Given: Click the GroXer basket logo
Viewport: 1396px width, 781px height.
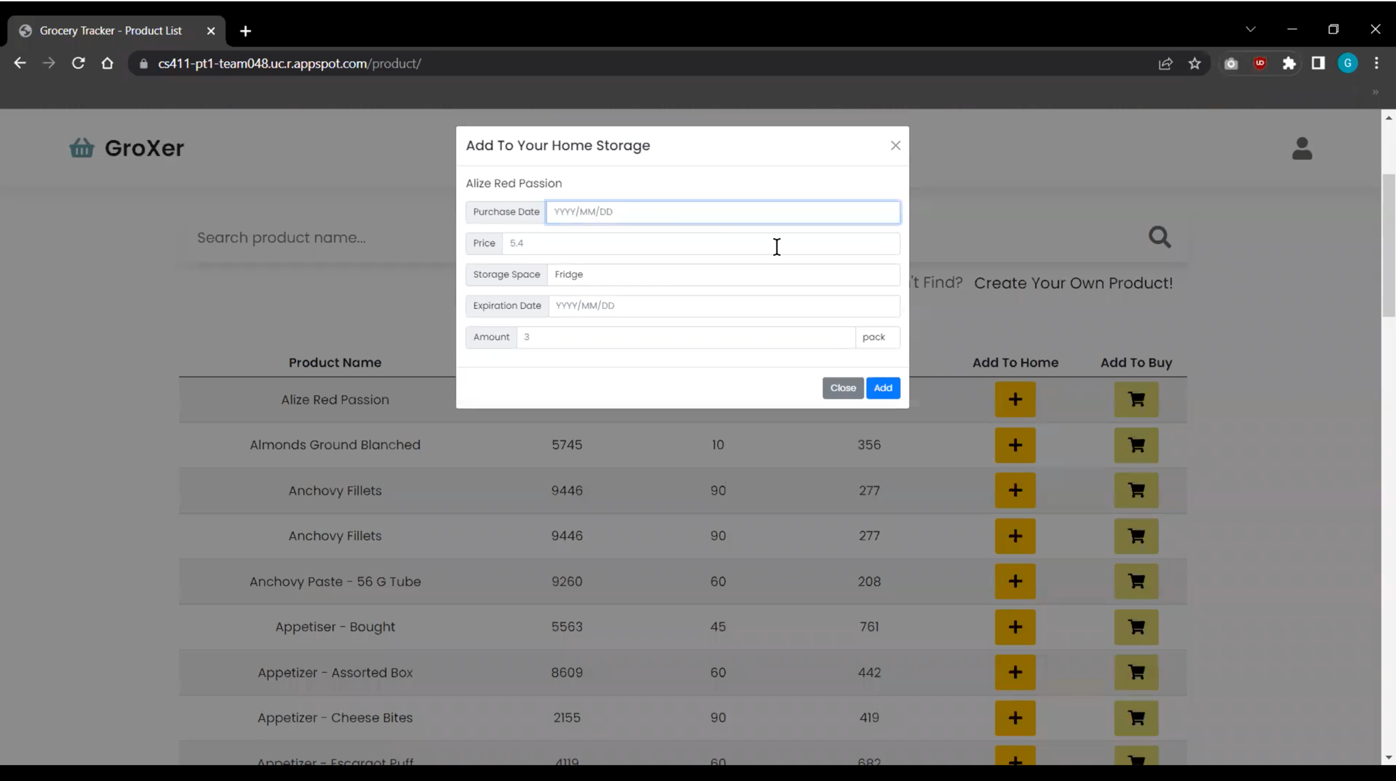Looking at the screenshot, I should 82,148.
